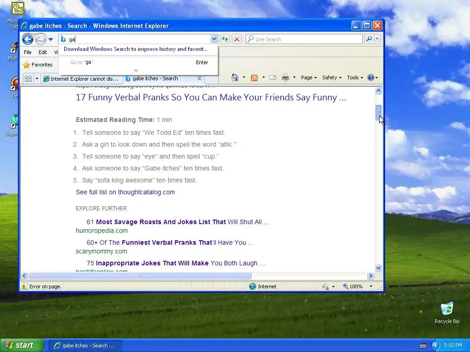
Task: Click the Help question mark icon
Action: click(x=371, y=77)
